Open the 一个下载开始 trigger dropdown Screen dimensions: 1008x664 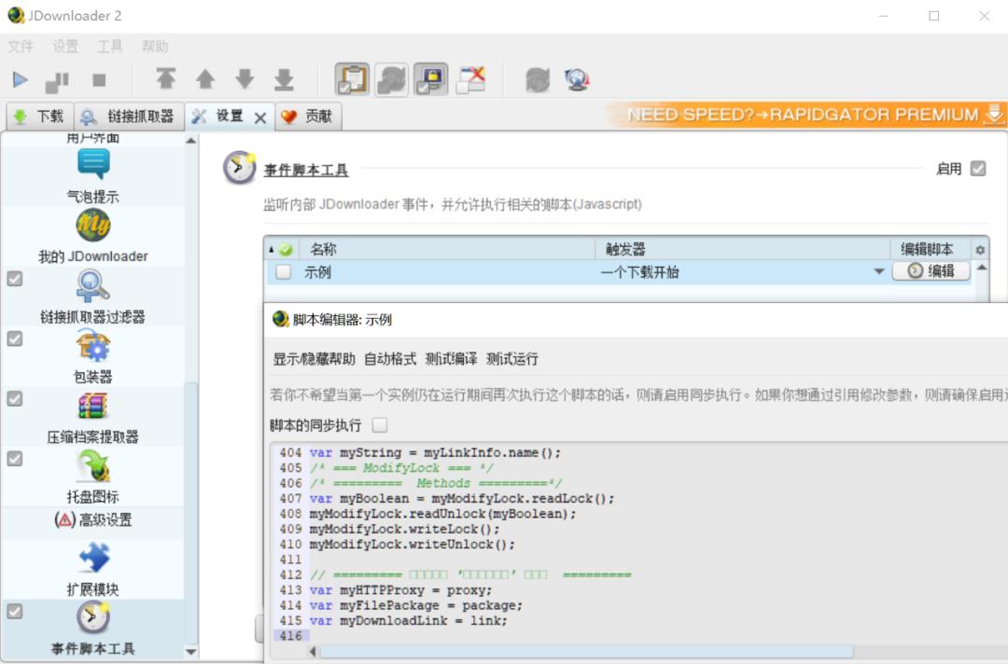click(x=878, y=270)
